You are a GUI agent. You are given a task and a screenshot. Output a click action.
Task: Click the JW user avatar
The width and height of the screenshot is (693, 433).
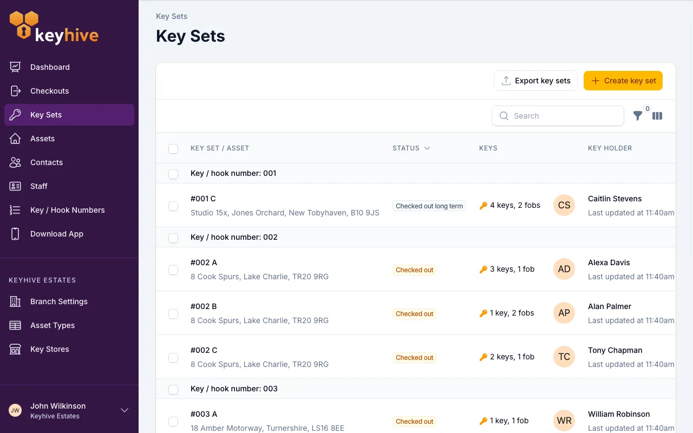click(15, 410)
